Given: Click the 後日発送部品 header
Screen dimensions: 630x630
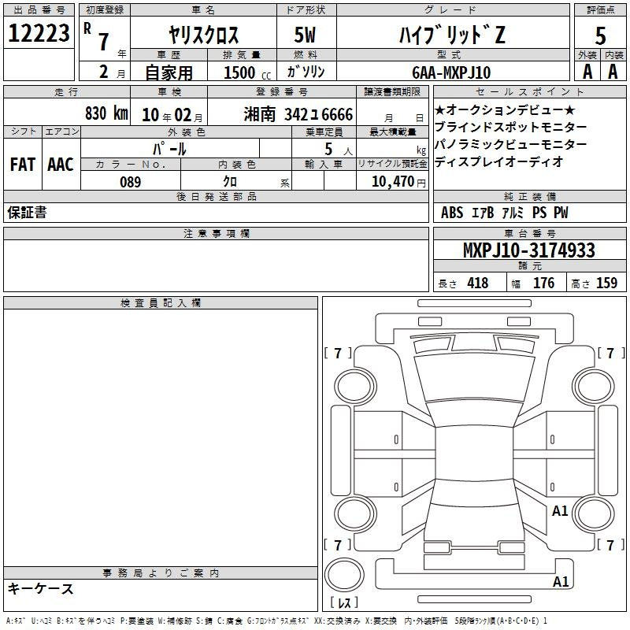Looking at the screenshot, I should point(216,196).
